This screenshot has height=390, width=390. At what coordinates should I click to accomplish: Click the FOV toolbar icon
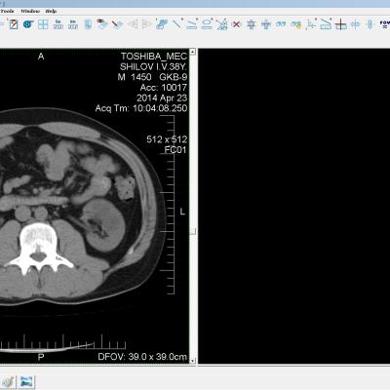pos(385,24)
